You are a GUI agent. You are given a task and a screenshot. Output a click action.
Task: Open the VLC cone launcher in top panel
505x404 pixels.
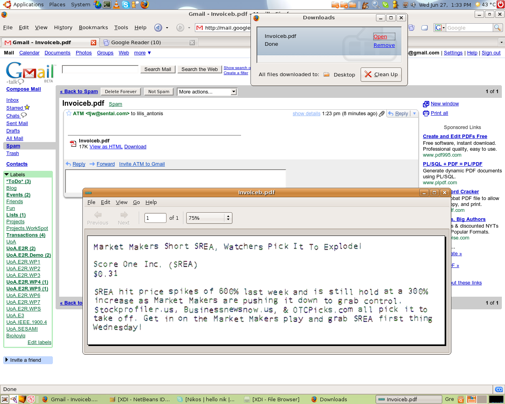(x=116, y=5)
